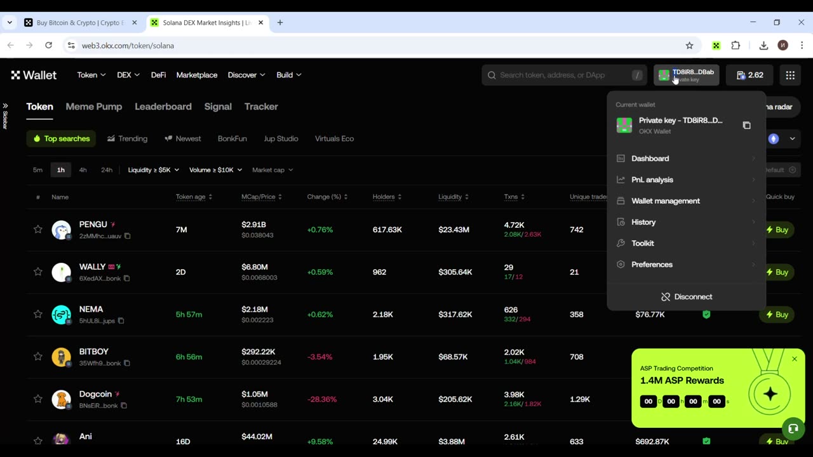Select the Trending filter
The width and height of the screenshot is (813, 457).
pos(127,138)
